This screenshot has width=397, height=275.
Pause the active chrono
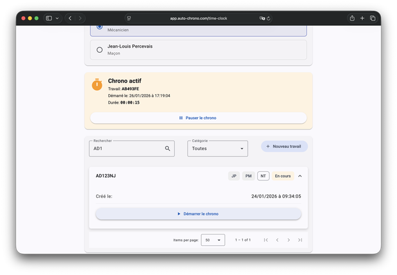(x=198, y=118)
